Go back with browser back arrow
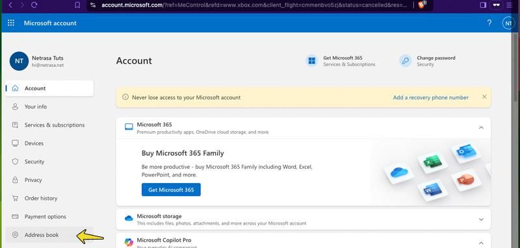The image size is (520, 248). pos(10,5)
